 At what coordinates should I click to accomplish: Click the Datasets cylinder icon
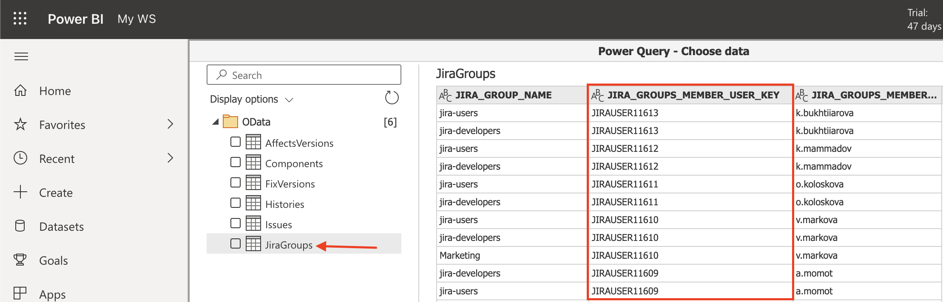[20, 226]
